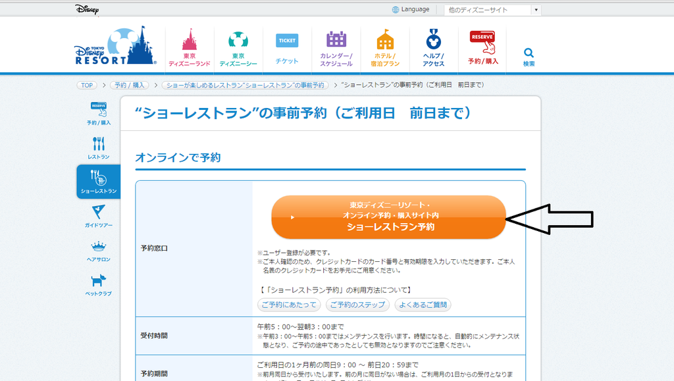Open the 東京ディズニーランド castle icon
The height and width of the screenshot is (381, 674).
click(x=189, y=39)
